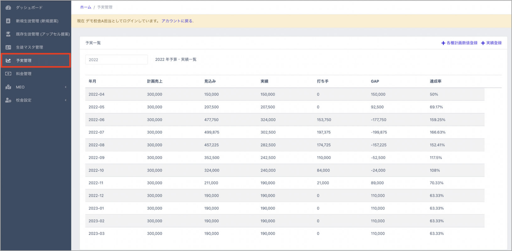This screenshot has height=251, width=512.
Task: Click the chart icon for 予実管理
Action: pyautogui.click(x=8, y=60)
